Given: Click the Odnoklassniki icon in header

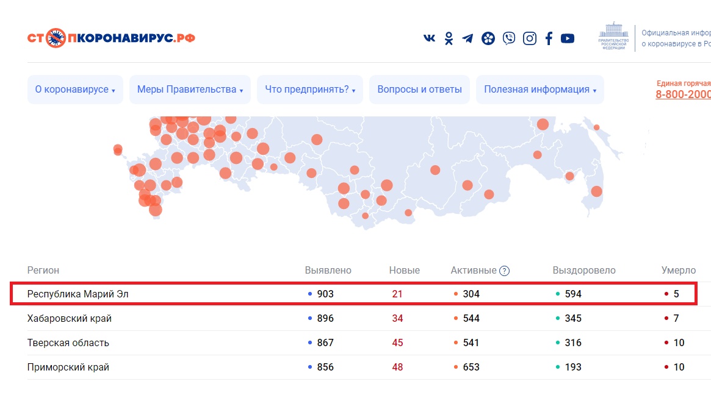Looking at the screenshot, I should point(449,38).
